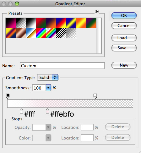
Task: Choose the chrome gradient preset
Action: [31, 33]
